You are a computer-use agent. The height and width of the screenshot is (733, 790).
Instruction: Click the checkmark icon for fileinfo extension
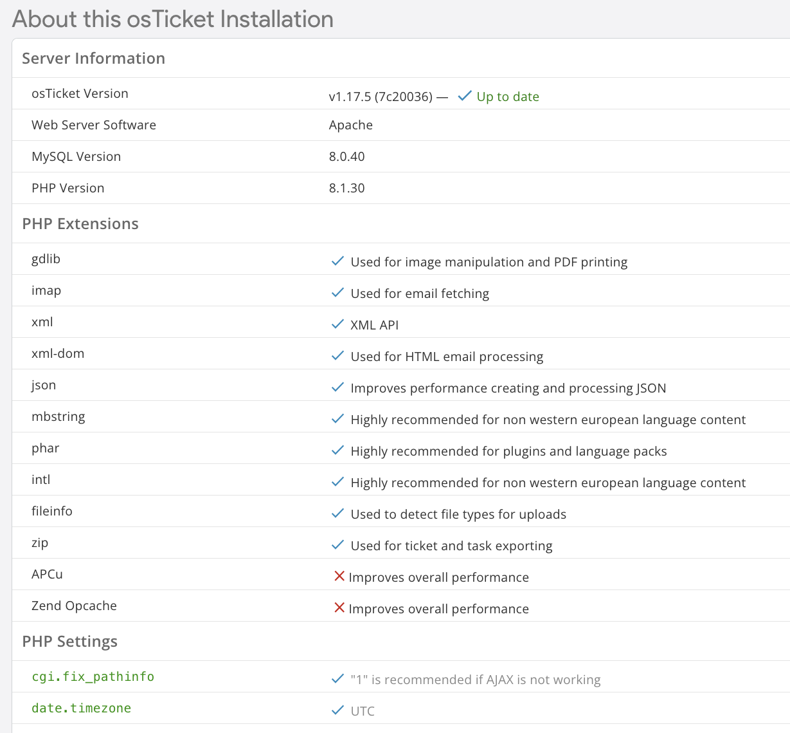[x=337, y=514]
